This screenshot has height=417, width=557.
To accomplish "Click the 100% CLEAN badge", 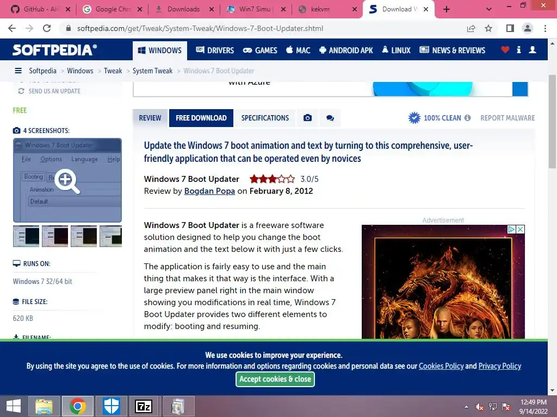I will coord(435,118).
